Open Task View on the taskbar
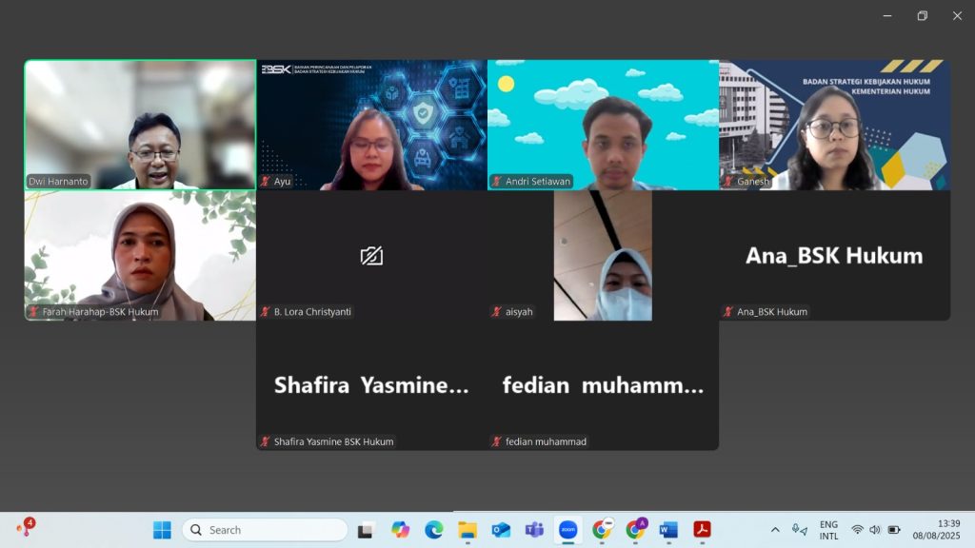Viewport: 975px width, 548px height. point(365,530)
